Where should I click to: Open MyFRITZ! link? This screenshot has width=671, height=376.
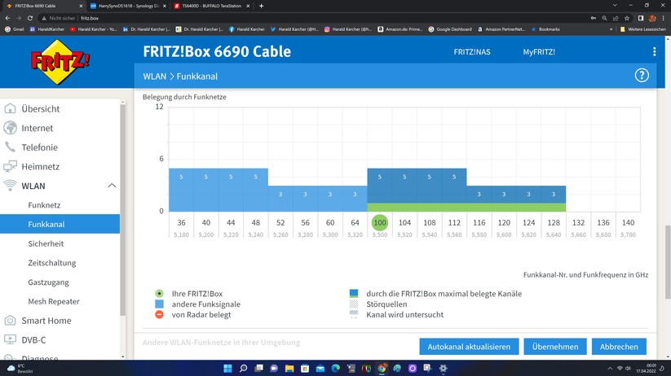539,52
